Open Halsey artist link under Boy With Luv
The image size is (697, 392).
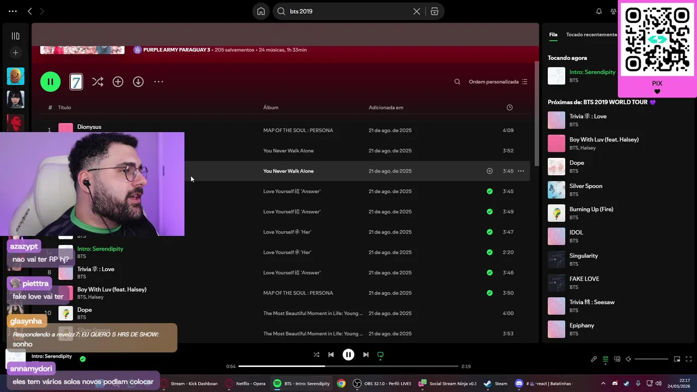point(96,297)
